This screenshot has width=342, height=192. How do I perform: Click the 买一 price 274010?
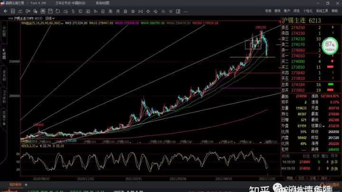298,56
